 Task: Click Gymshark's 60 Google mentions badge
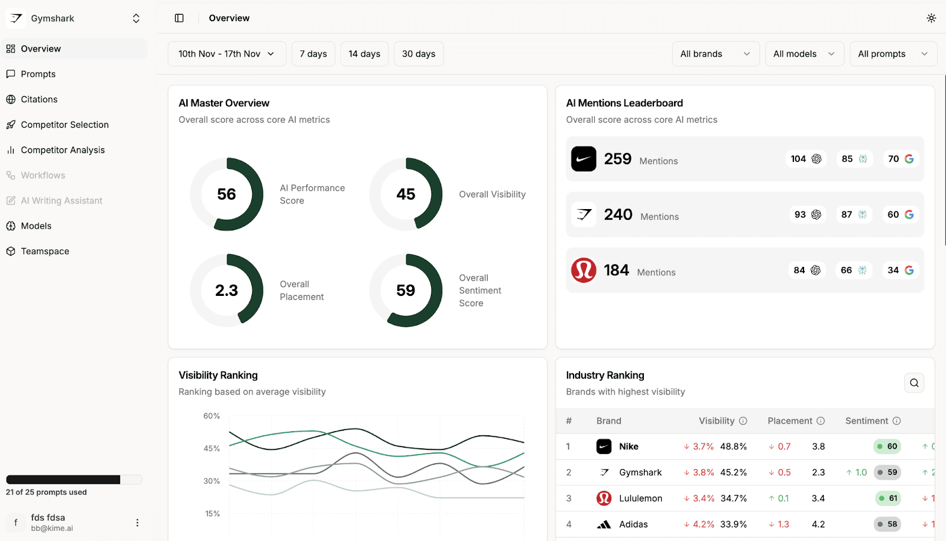900,214
